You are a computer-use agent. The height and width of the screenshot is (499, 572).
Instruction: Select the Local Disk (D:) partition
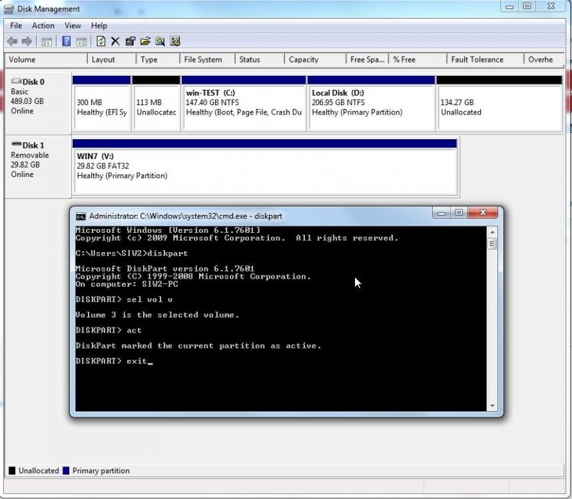coord(370,103)
